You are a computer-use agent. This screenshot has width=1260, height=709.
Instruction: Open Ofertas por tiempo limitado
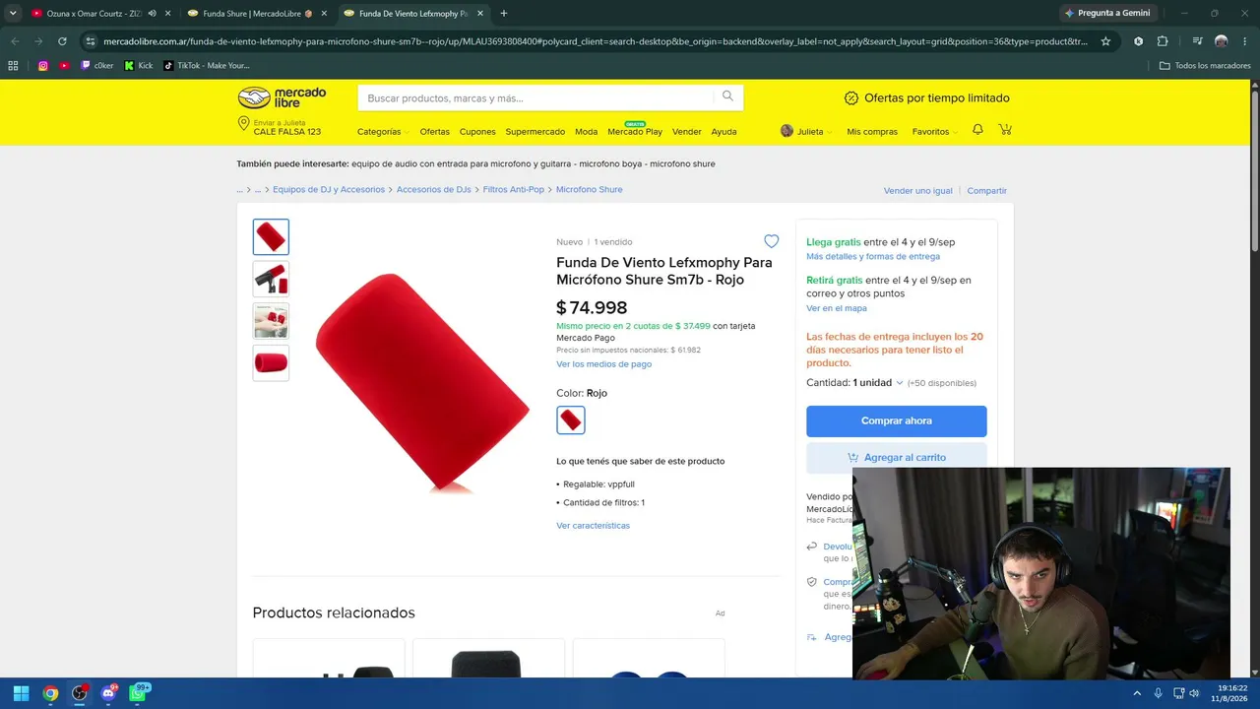[x=927, y=98]
